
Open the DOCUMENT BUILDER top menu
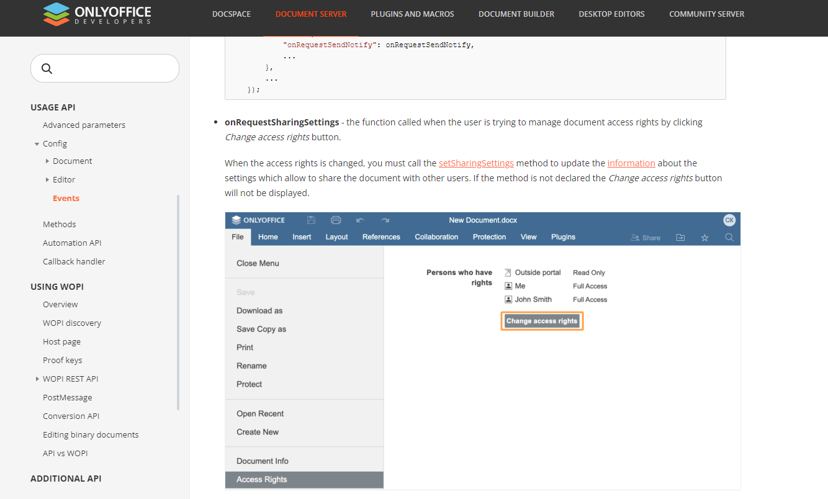pyautogui.click(x=516, y=14)
